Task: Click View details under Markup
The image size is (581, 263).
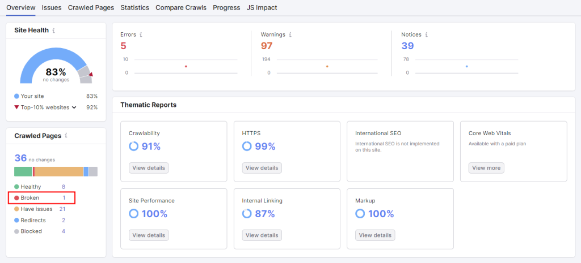Action: coord(375,235)
